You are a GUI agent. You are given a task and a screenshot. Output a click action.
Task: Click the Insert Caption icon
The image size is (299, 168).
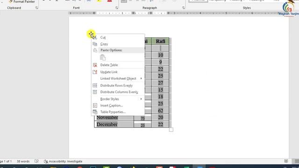(x=95, y=105)
